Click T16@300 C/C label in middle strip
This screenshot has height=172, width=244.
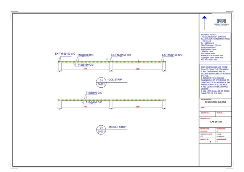[x=93, y=93]
